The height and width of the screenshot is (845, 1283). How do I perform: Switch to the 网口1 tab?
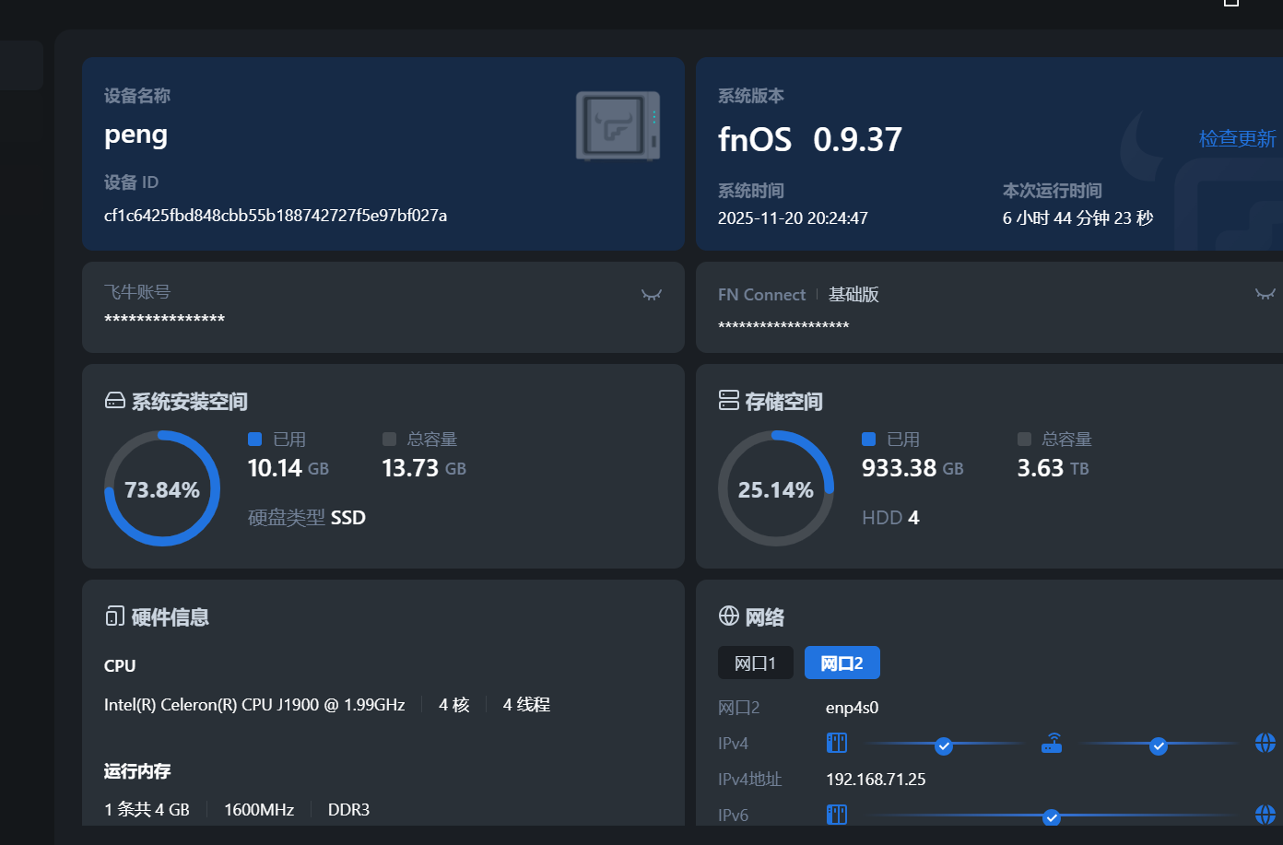point(755,663)
